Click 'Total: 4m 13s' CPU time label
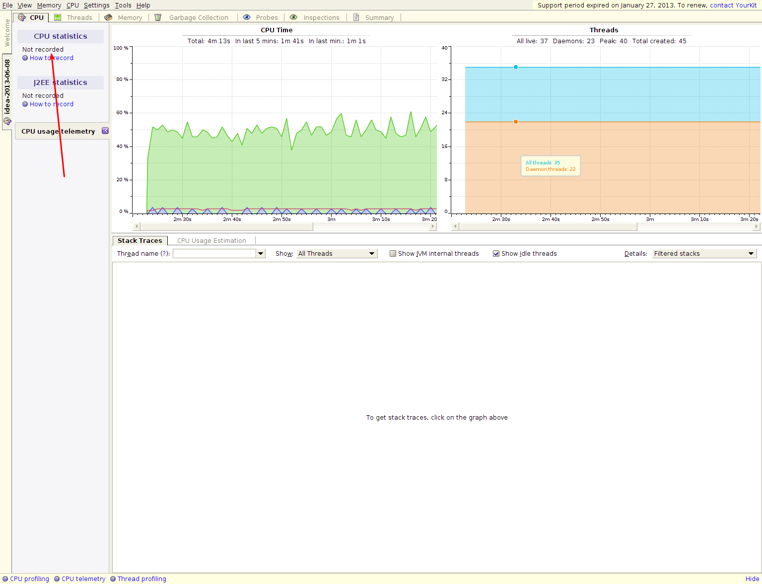The width and height of the screenshot is (762, 584). (x=208, y=41)
